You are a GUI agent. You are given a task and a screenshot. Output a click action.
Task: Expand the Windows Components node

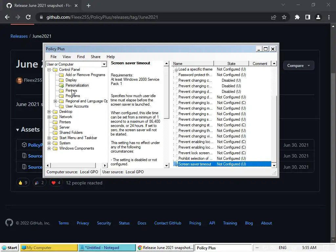(49, 149)
